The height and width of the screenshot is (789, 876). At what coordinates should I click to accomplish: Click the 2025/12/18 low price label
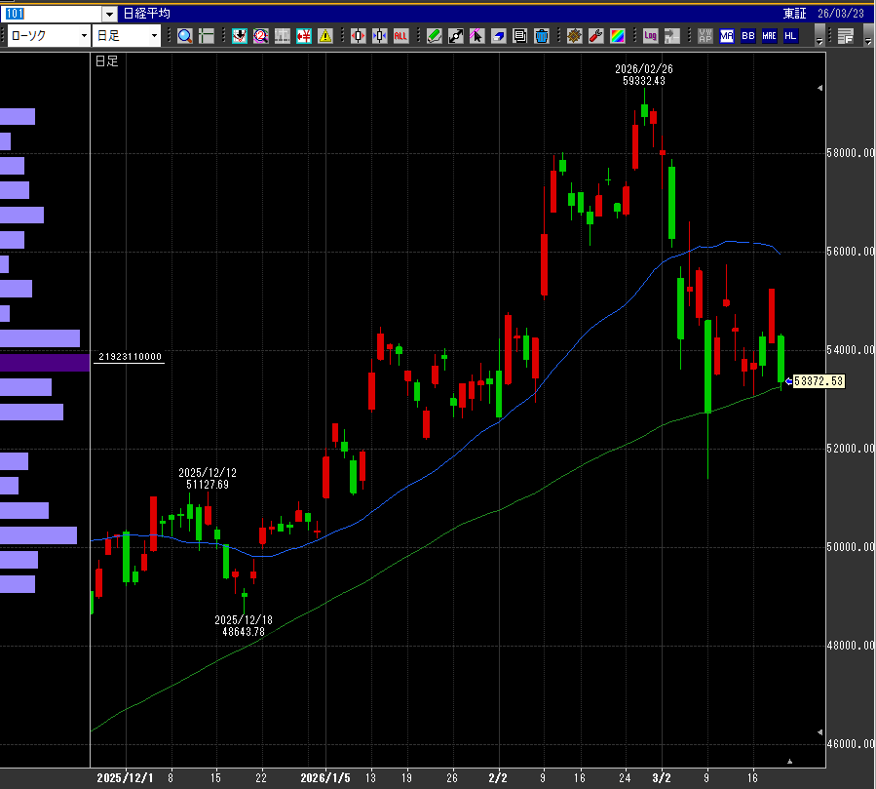(244, 626)
